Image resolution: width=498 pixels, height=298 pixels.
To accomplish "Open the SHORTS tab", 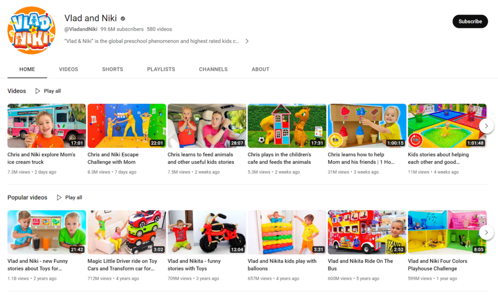I will (x=113, y=69).
